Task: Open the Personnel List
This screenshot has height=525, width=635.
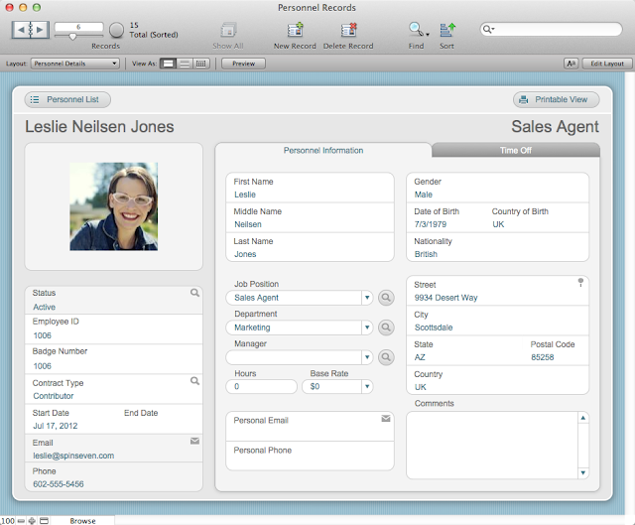Action: (67, 99)
